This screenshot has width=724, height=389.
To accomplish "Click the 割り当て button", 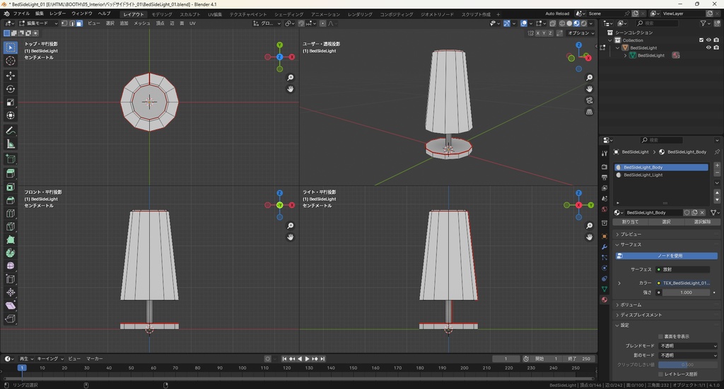I will click(630, 221).
